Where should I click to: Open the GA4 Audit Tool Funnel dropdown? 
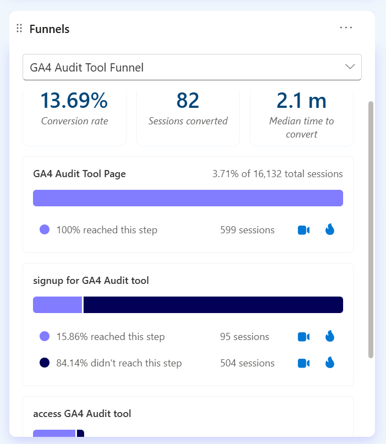(192, 67)
